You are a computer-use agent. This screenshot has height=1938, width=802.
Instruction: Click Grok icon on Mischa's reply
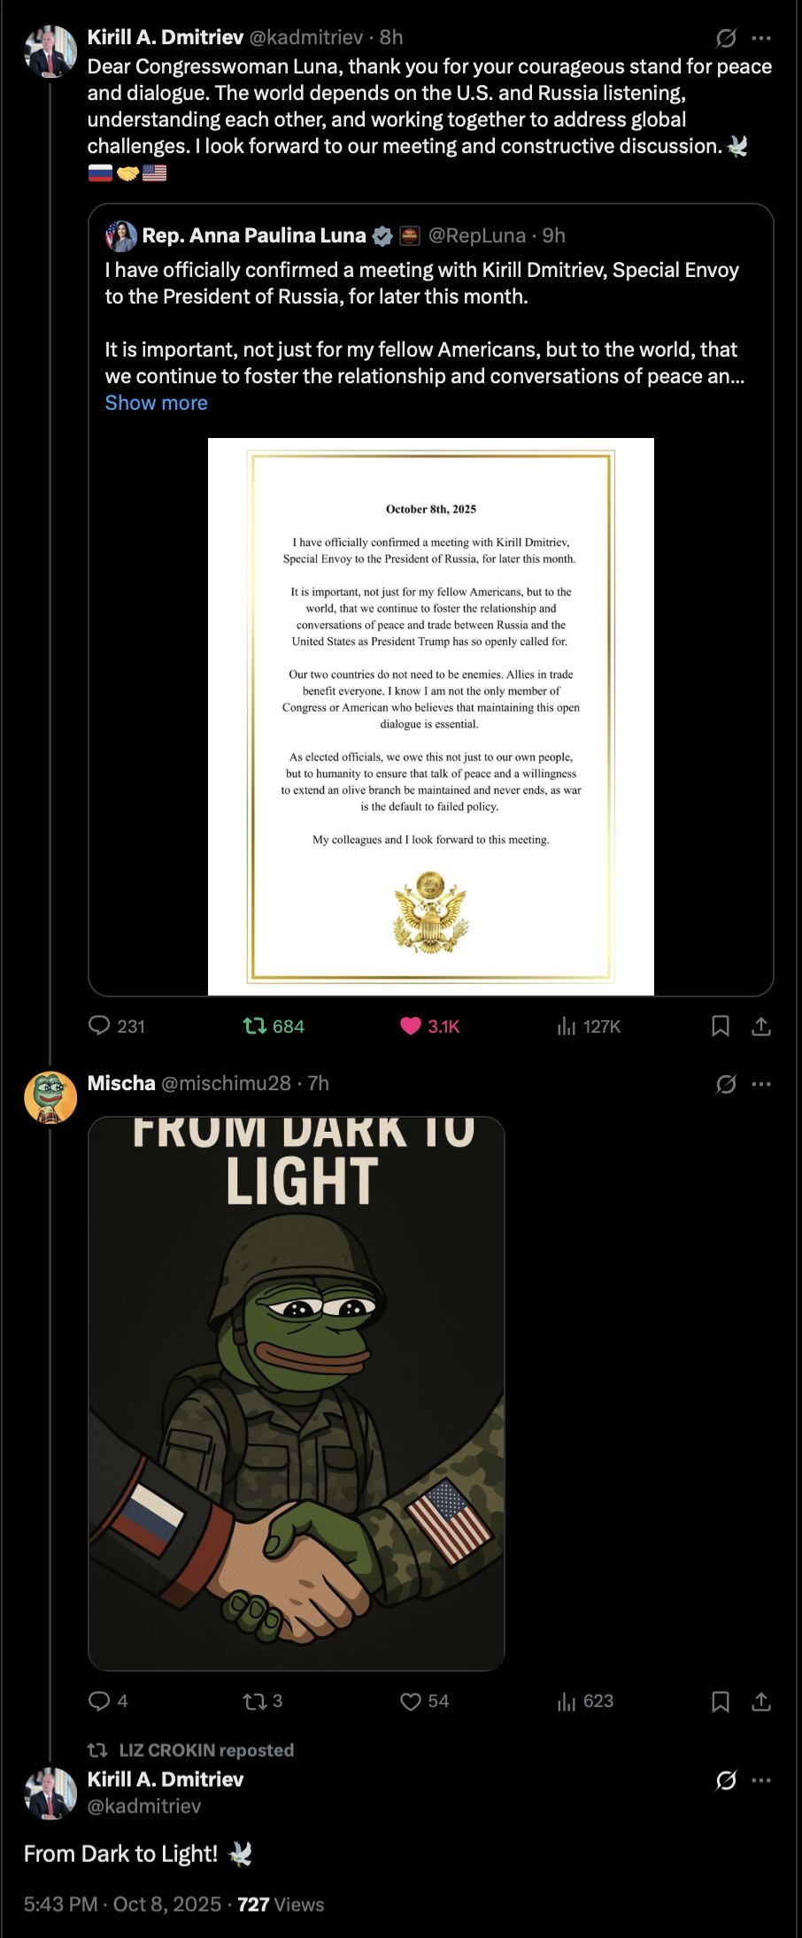click(726, 1084)
